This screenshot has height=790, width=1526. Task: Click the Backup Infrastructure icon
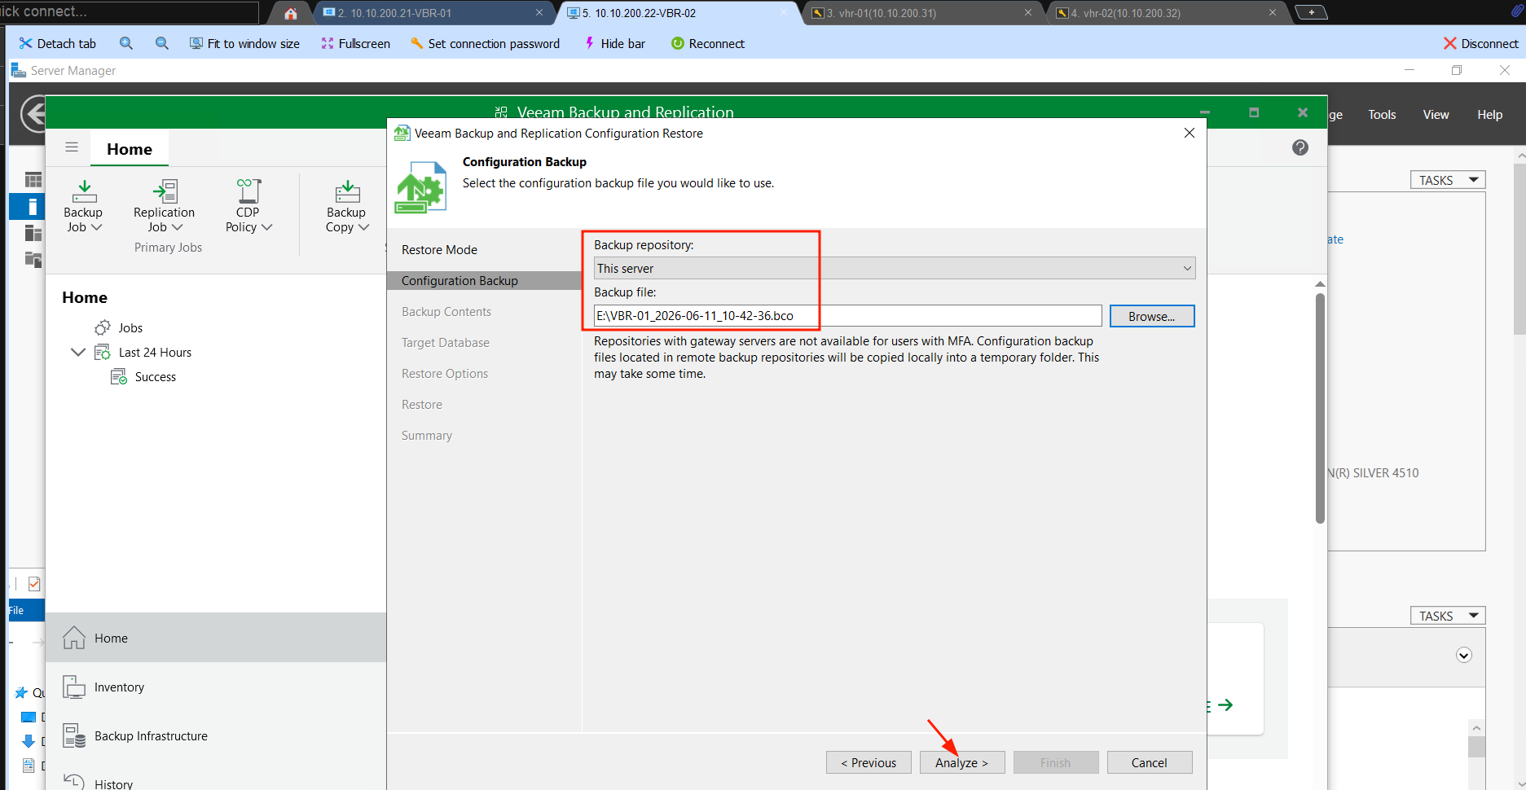point(74,735)
